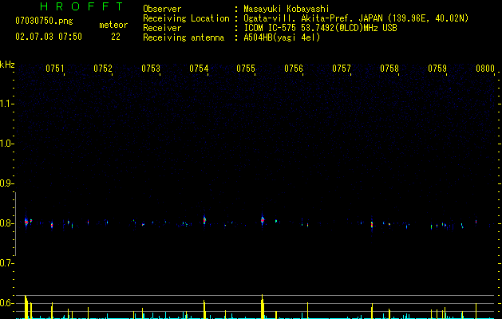
Task: Select observer name Masayuki Kobayashi
Action: pyautogui.click(x=287, y=9)
